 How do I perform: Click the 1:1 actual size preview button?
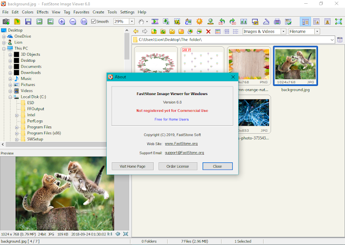click(x=110, y=234)
